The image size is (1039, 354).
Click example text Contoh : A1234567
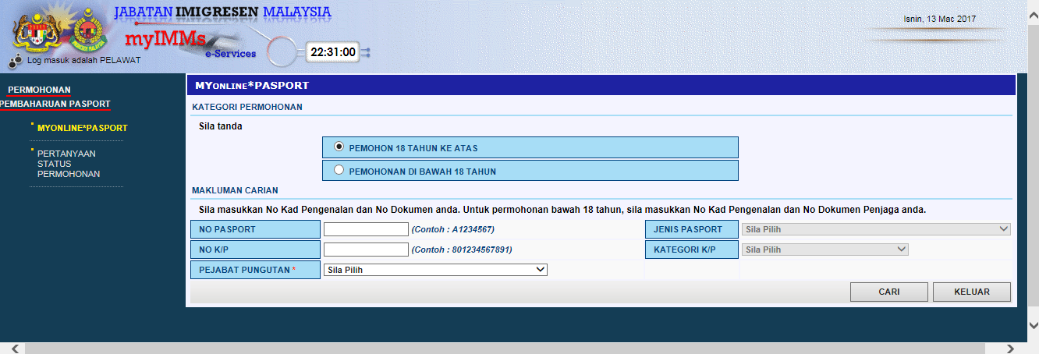[x=453, y=229]
